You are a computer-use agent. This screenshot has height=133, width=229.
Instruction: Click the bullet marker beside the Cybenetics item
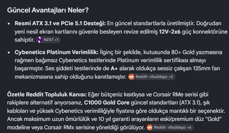[x=9, y=53]
